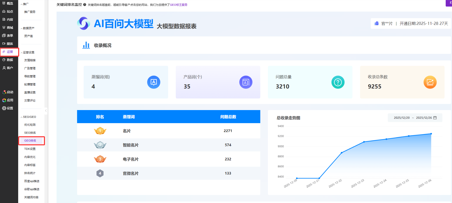Image resolution: width=452 pixels, height=203 pixels.
Task: Collapse the sidebar with arrow handle
Action: (x=46, y=111)
